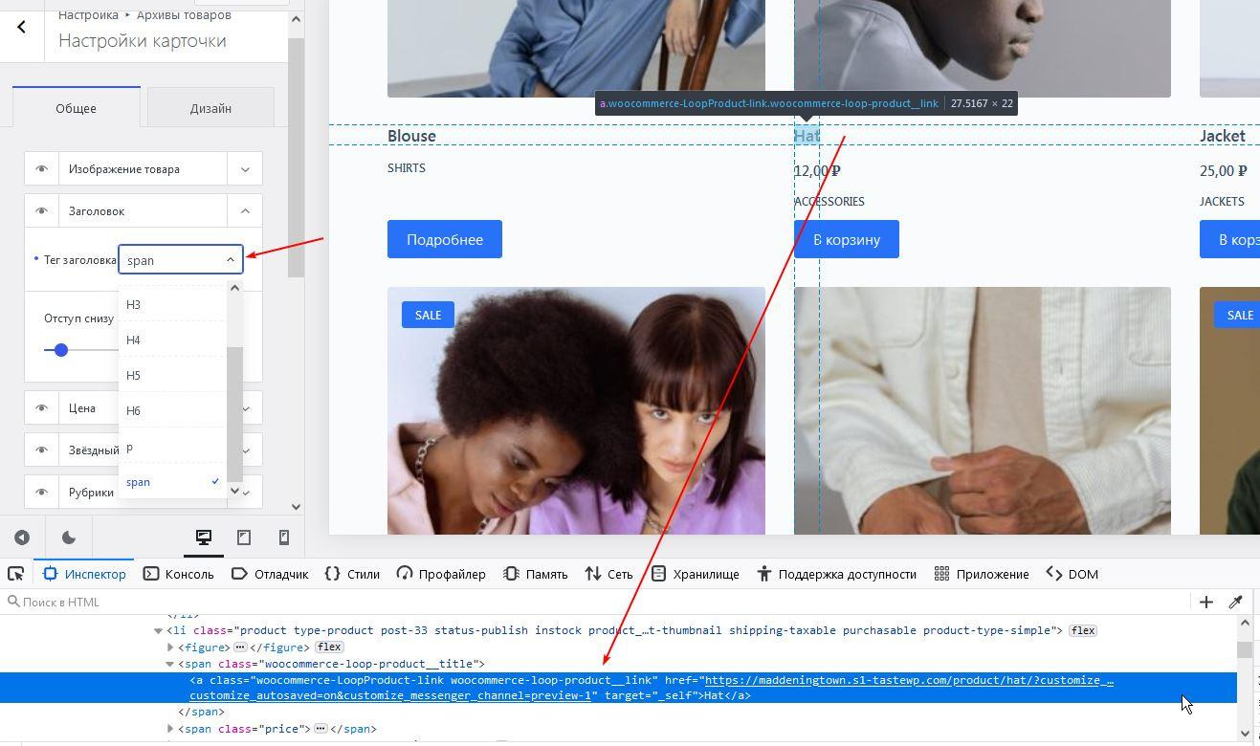This screenshot has height=746, width=1260.
Task: Select P in the tag list
Action: pos(172,449)
